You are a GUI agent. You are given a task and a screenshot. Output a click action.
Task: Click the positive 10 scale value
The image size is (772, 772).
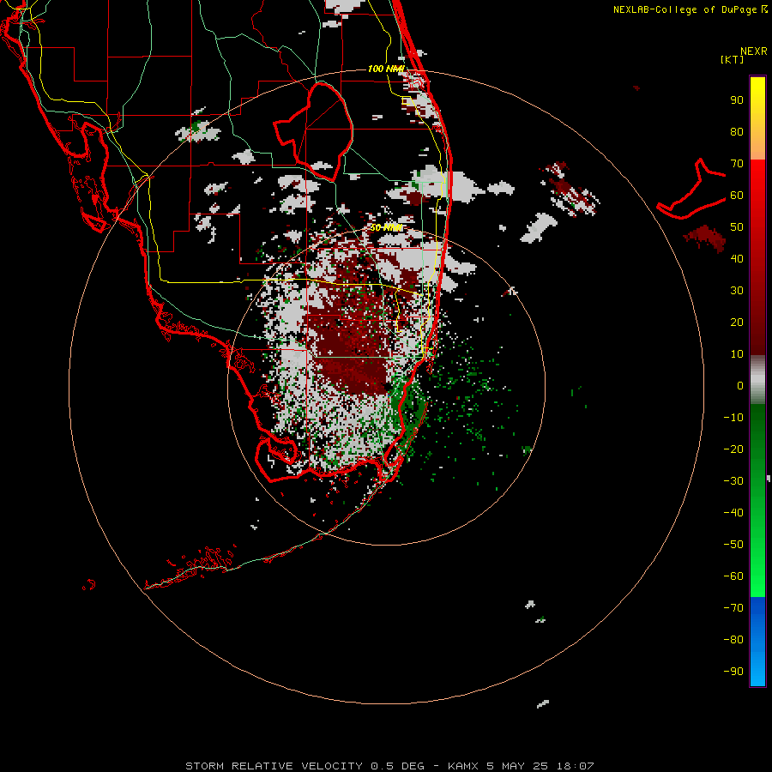click(x=737, y=354)
